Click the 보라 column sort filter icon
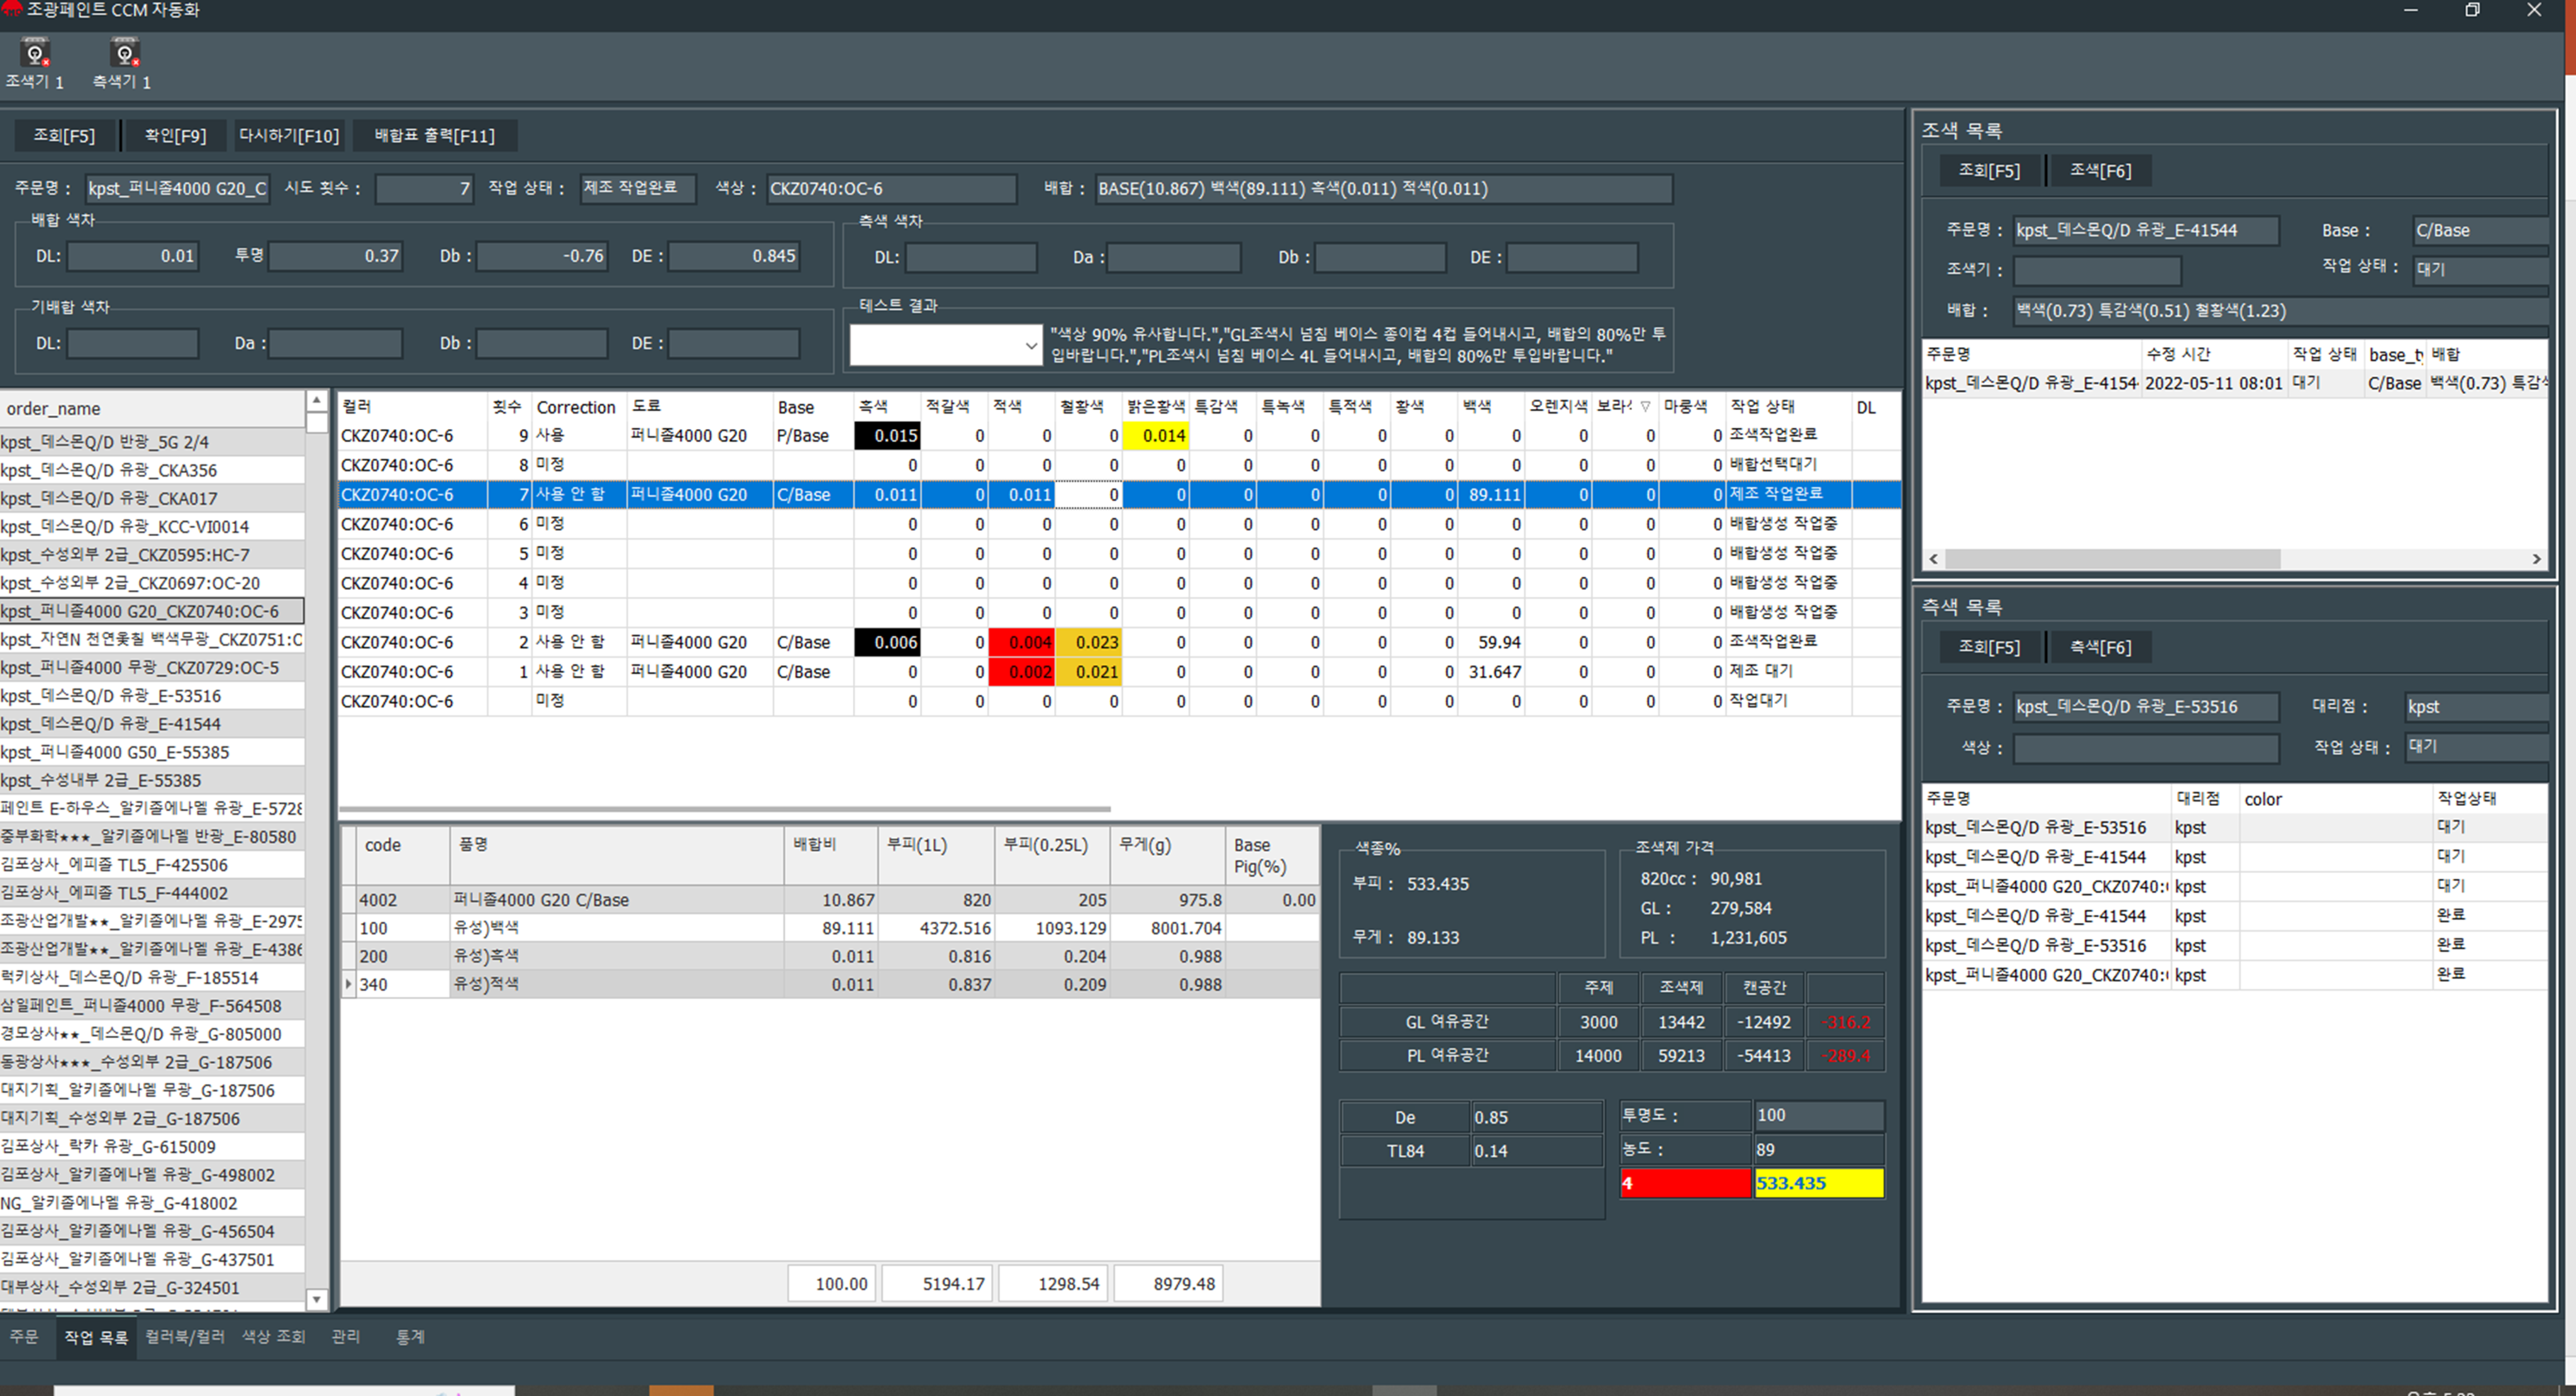Image resolution: width=2576 pixels, height=1396 pixels. (1645, 406)
